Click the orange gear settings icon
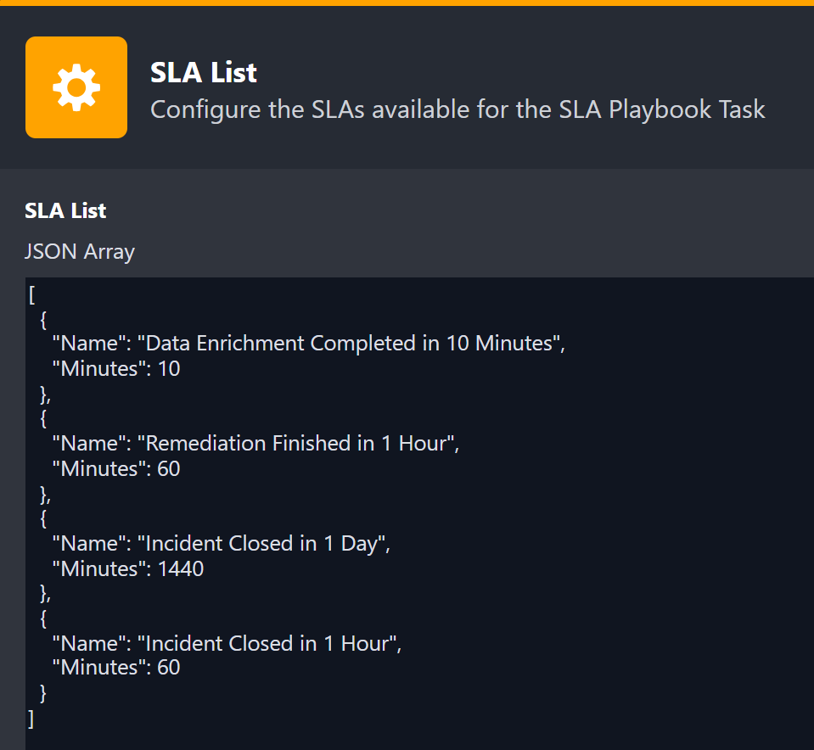The width and height of the screenshot is (814, 750). pos(76,87)
